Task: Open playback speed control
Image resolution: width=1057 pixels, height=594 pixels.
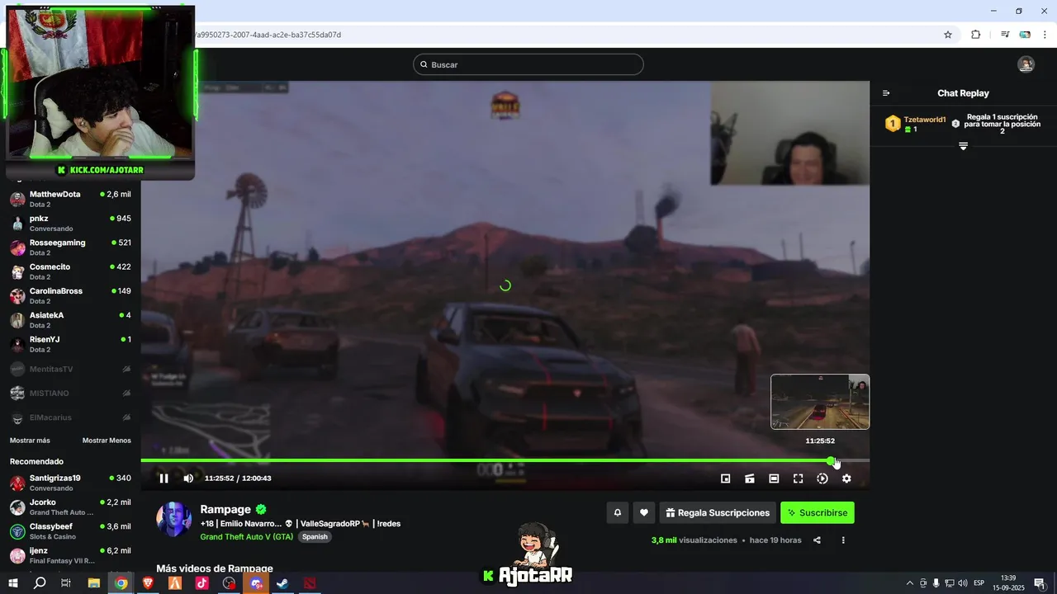Action: point(822,478)
